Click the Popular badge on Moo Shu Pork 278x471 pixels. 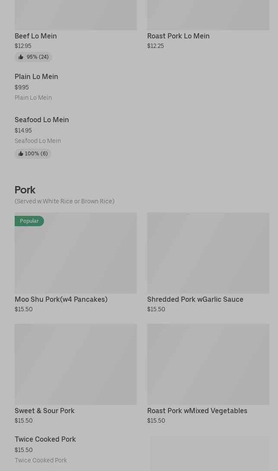tap(29, 221)
